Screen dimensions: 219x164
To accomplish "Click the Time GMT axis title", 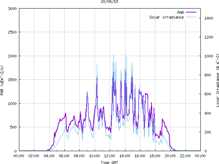I will pos(109,163).
